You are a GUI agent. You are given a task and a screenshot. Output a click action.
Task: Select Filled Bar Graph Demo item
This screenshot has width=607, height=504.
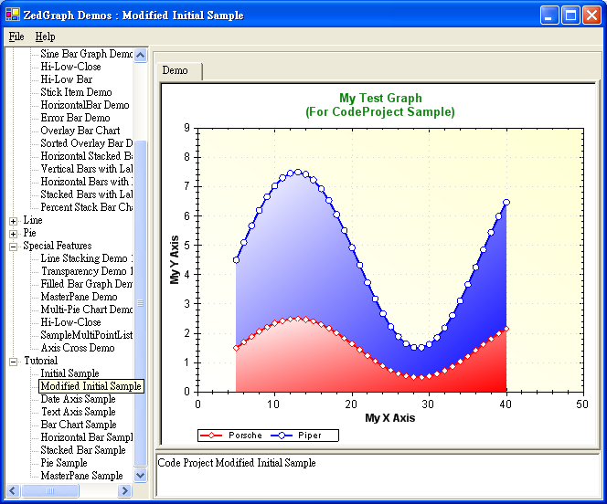click(x=86, y=284)
